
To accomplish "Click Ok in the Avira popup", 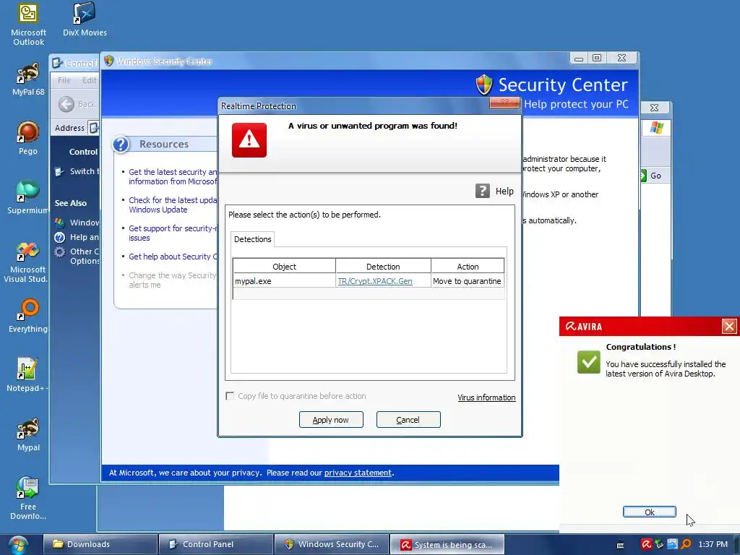I will 650,512.
